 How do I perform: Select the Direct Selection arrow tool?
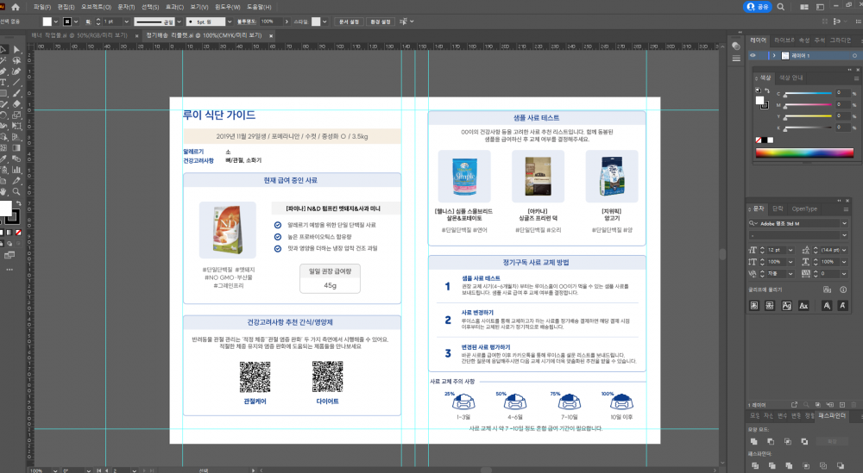(16, 49)
